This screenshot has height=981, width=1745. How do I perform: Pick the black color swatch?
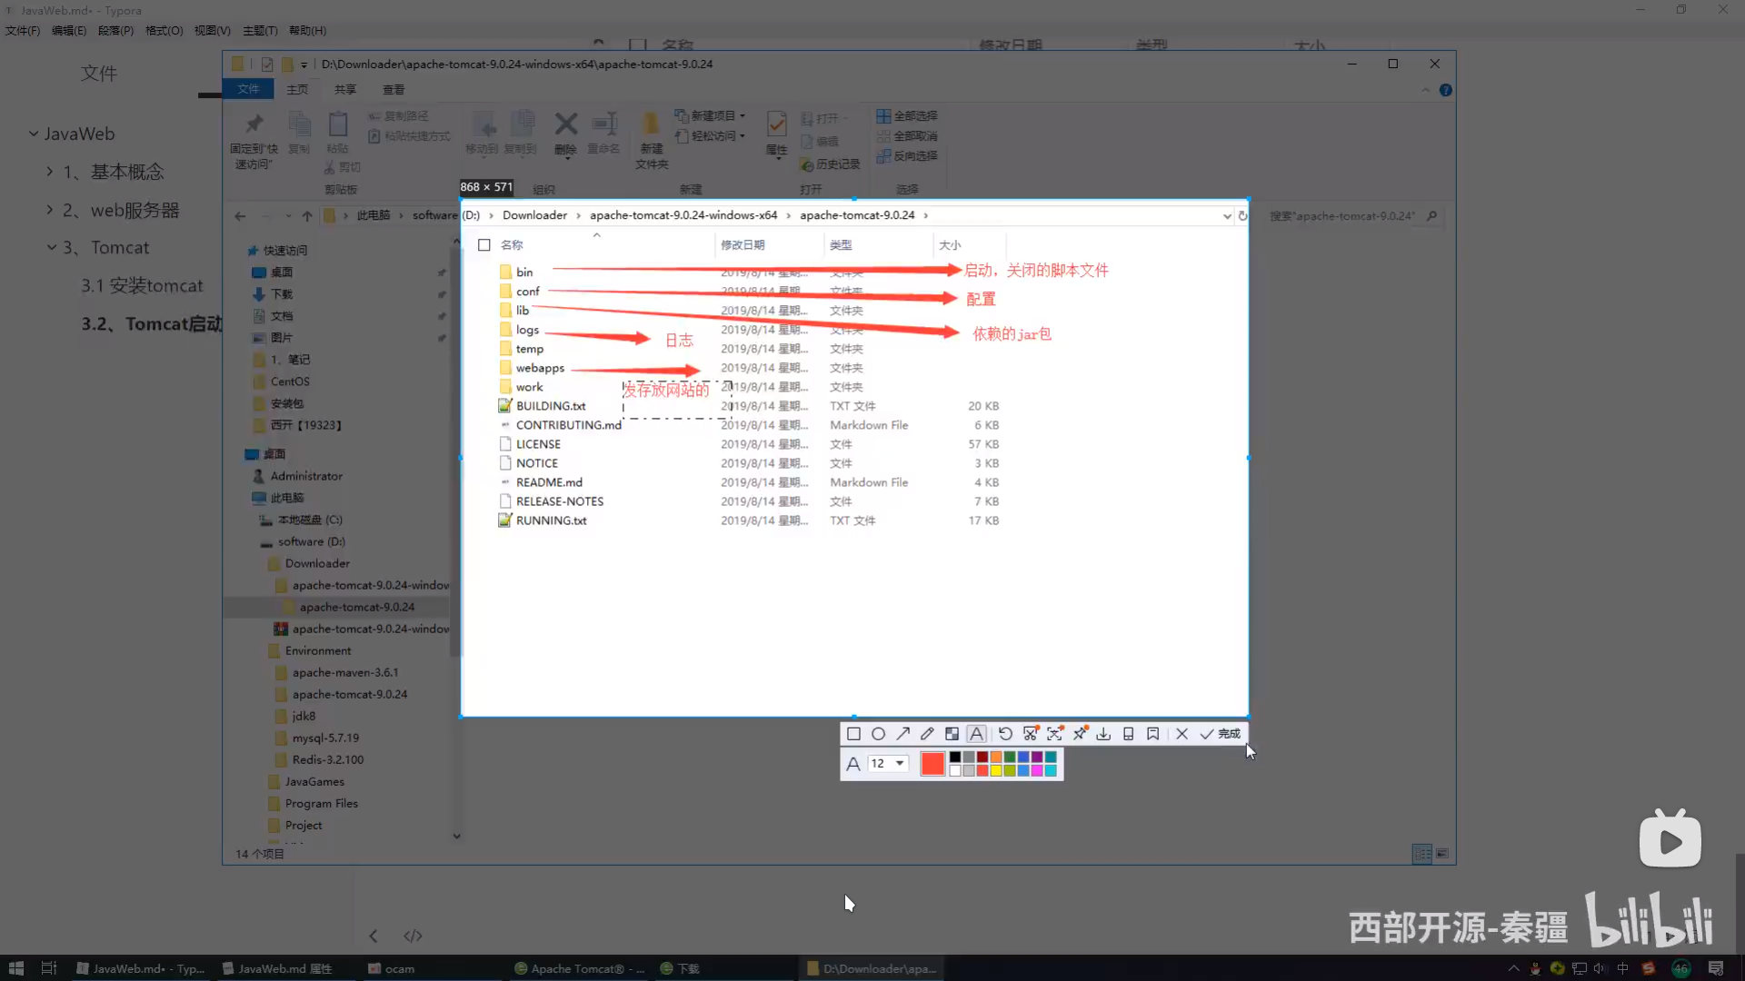tap(955, 757)
